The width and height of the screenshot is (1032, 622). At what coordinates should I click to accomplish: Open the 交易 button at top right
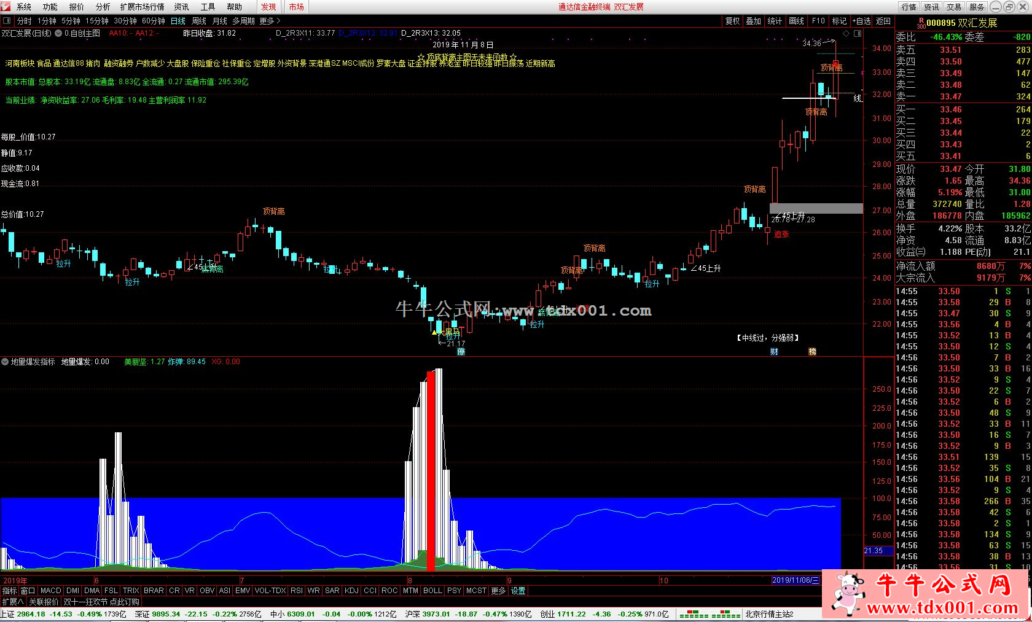954,7
